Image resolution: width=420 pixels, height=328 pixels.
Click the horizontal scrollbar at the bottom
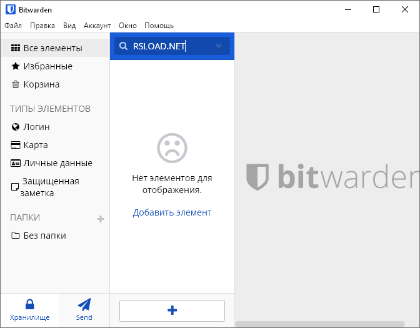coord(320,324)
